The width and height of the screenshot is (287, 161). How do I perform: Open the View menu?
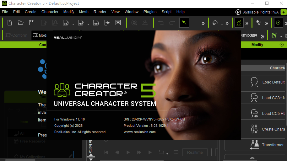[116, 12]
